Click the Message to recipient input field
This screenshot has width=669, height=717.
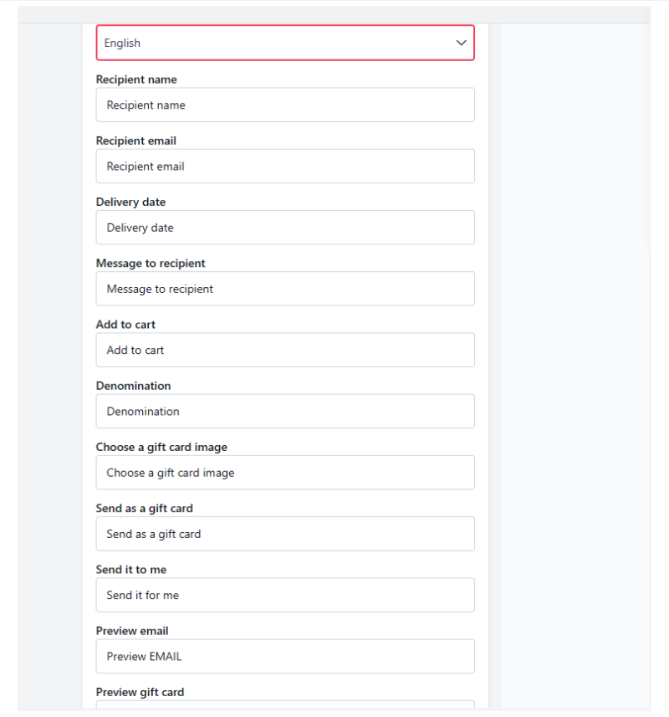[x=284, y=289]
